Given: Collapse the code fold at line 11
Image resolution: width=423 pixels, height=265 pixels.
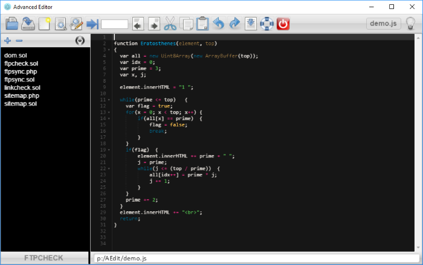Looking at the screenshot, I should pyautogui.click(x=109, y=100).
